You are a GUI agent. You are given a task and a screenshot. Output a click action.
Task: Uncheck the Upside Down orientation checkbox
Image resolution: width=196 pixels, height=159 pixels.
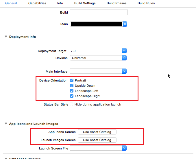72,86
